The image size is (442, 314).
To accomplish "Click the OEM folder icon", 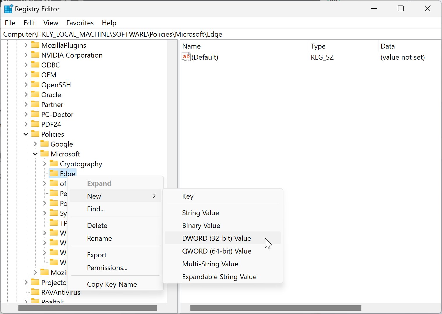I will point(35,75).
